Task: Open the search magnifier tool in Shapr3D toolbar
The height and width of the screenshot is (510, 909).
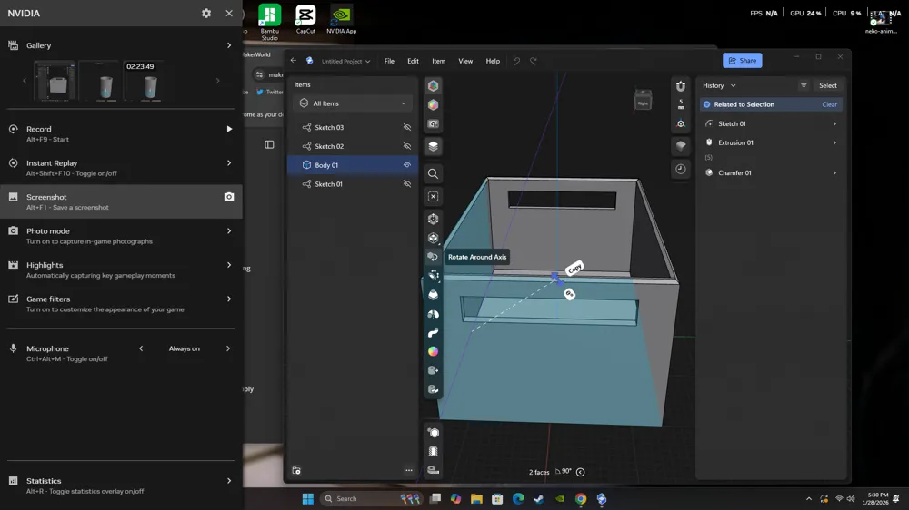Action: [433, 173]
